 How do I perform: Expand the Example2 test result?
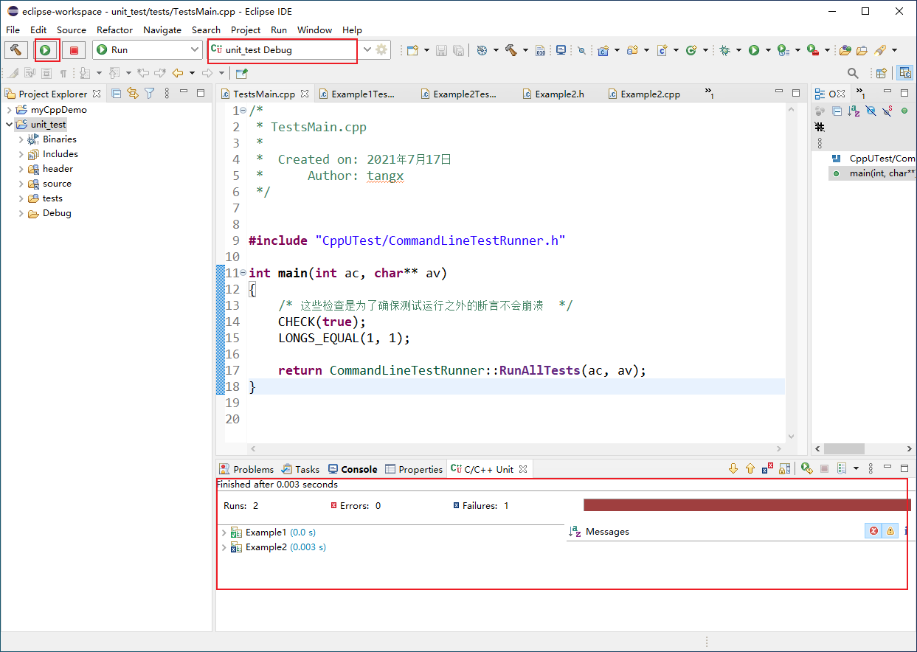point(224,547)
